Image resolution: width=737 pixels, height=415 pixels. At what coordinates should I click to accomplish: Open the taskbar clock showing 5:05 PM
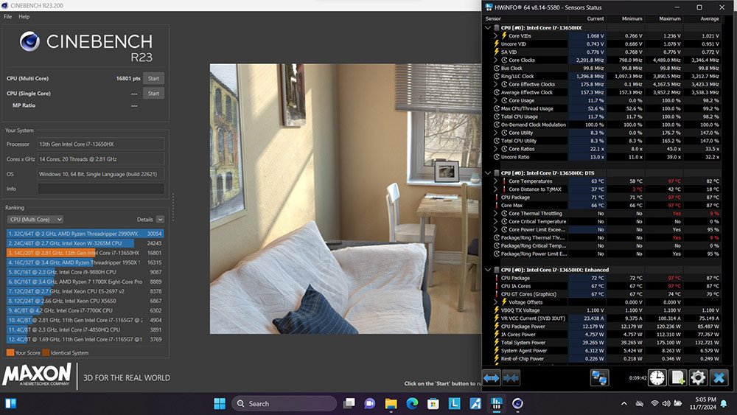(x=702, y=403)
